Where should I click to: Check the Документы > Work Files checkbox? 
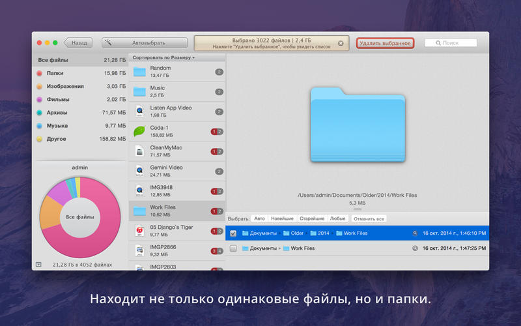[233, 248]
